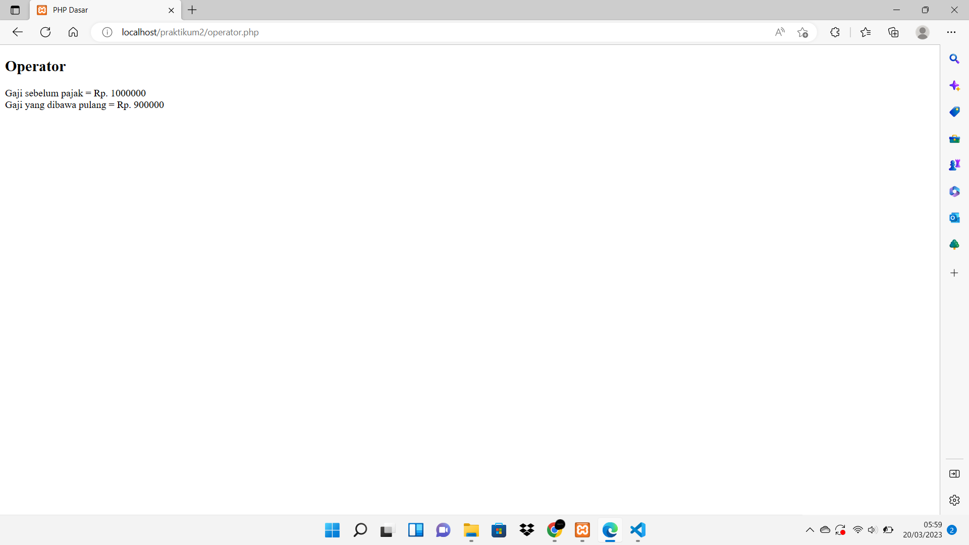Open sidebar search icon

[x=954, y=59]
